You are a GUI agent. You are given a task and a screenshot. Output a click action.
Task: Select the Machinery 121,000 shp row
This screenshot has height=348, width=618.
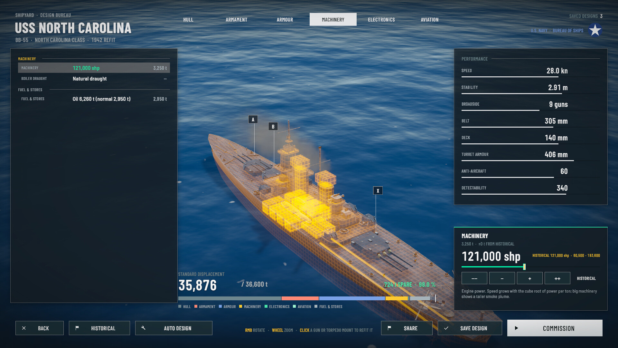coord(94,68)
